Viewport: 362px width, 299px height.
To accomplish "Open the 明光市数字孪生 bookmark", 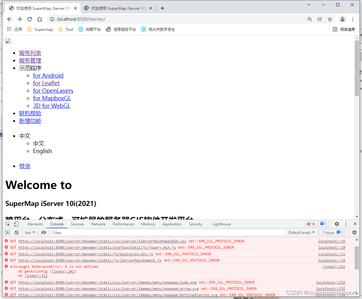I will coord(158,29).
